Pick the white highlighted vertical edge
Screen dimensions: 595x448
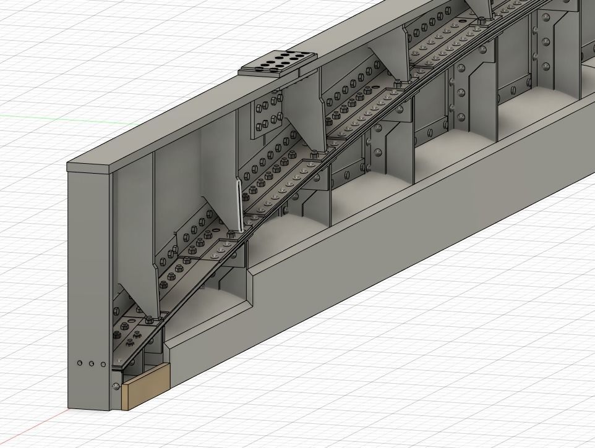pyautogui.click(x=239, y=206)
